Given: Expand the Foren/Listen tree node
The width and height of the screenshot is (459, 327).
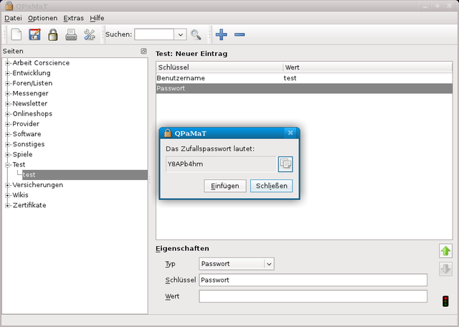Looking at the screenshot, I should tap(7, 83).
